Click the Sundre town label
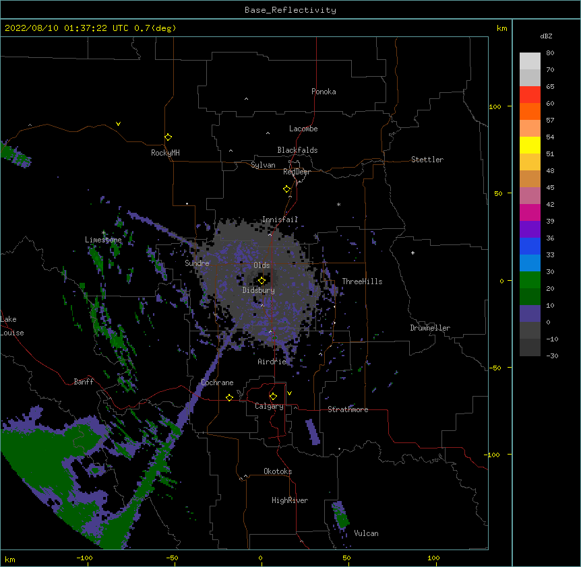Screen dimensions: 581x567 [x=197, y=263]
